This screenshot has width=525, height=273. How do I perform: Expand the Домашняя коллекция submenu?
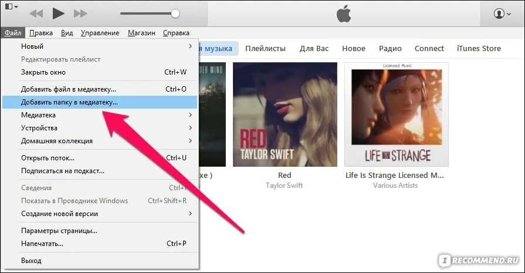click(x=100, y=141)
